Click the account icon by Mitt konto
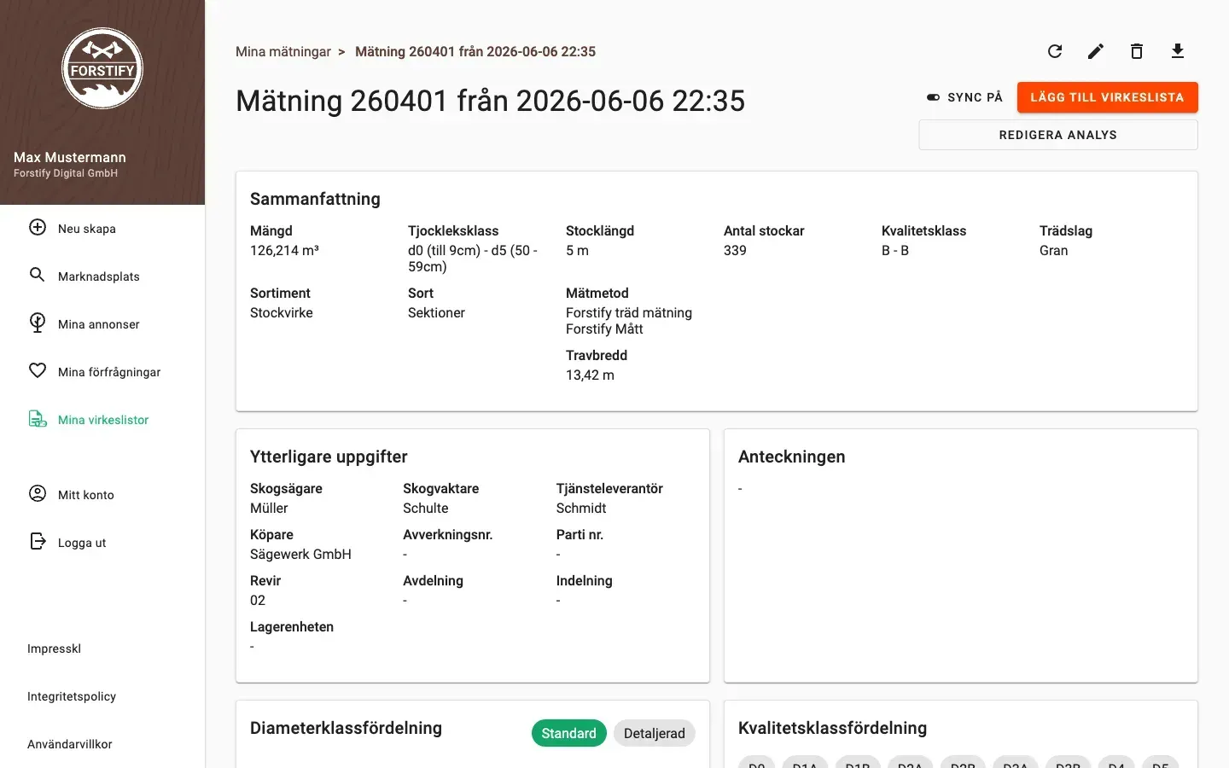This screenshot has width=1229, height=768. pyautogui.click(x=38, y=493)
